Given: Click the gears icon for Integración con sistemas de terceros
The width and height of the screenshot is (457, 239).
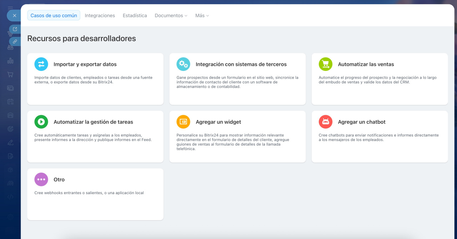Looking at the screenshot, I should click(183, 64).
